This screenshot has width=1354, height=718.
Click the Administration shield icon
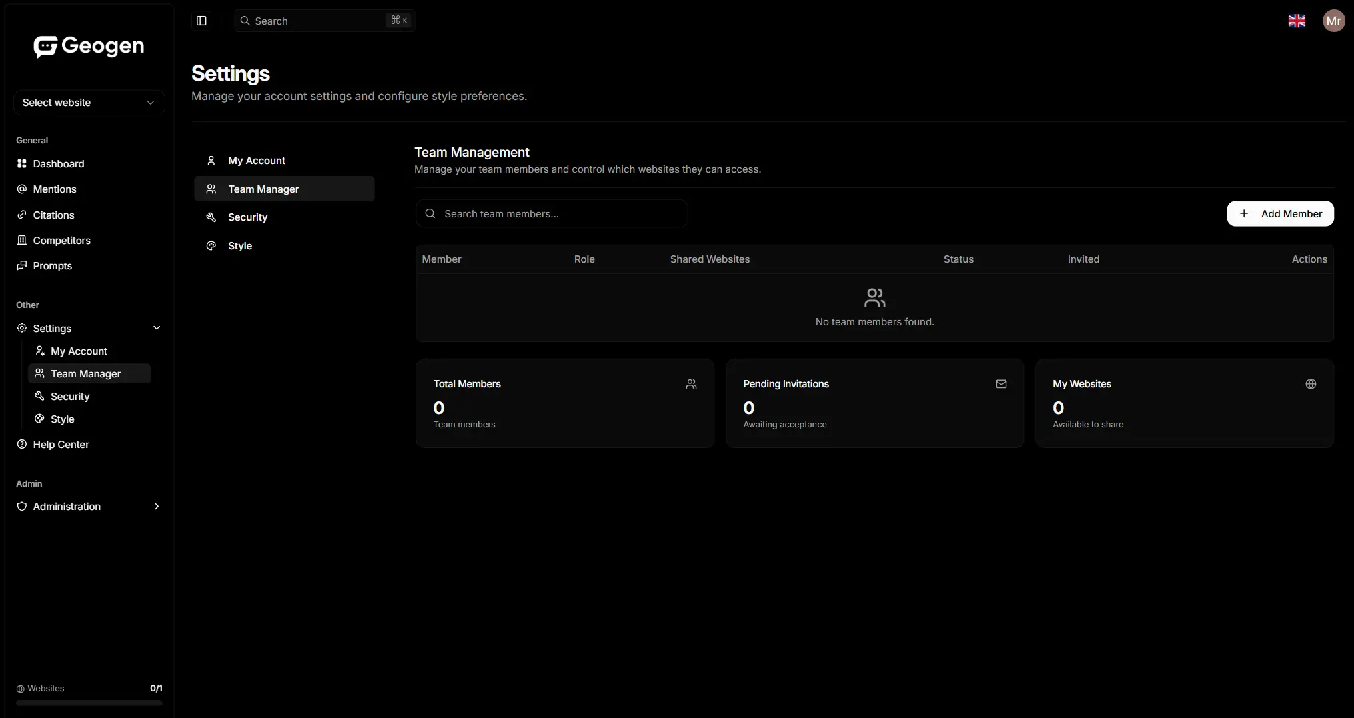tap(22, 506)
